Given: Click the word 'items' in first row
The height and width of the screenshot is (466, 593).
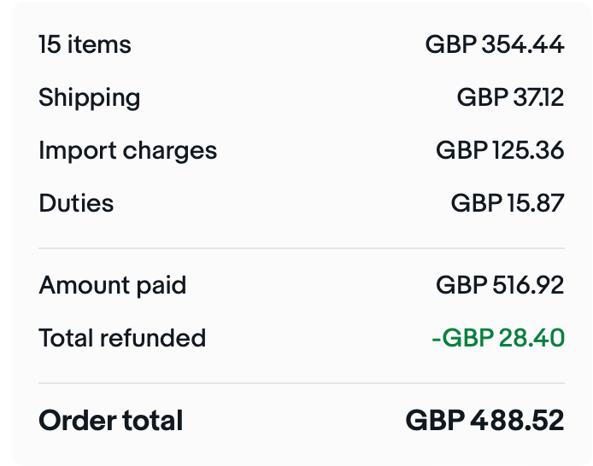Looking at the screenshot, I should [x=99, y=44].
